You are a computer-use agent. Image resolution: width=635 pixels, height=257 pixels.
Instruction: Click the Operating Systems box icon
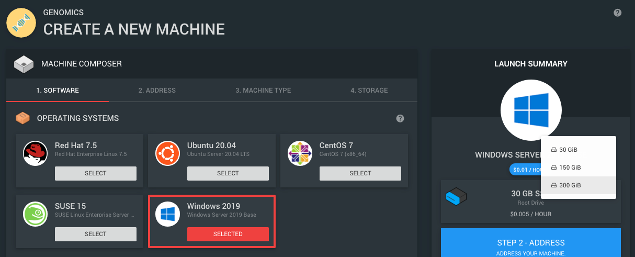pos(23,118)
